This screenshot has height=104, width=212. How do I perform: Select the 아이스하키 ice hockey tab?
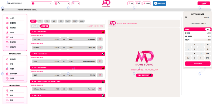point(68,21)
